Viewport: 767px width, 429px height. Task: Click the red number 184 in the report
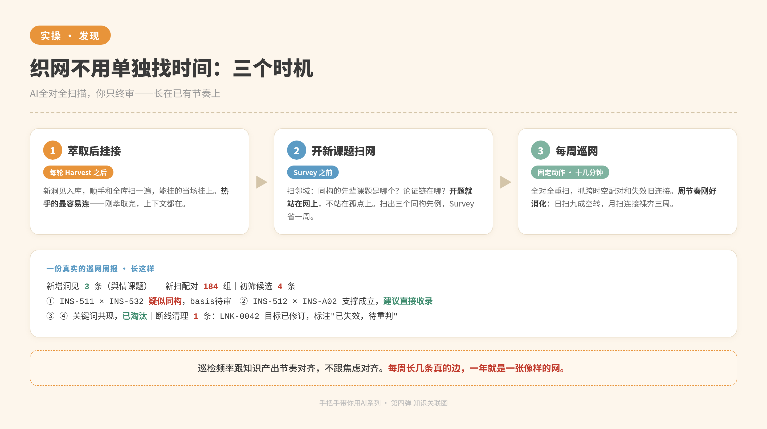(210, 286)
